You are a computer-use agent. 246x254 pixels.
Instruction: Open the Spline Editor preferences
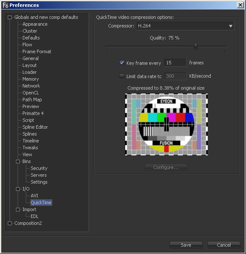pos(35,127)
